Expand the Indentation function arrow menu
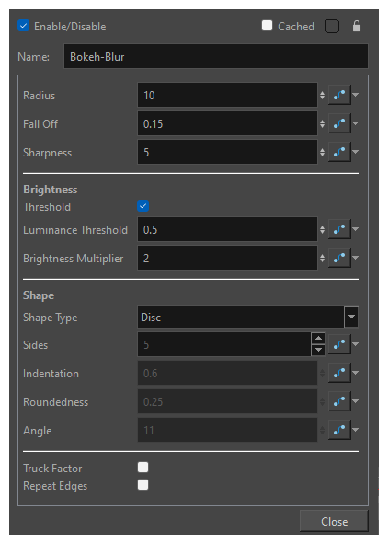 coord(356,373)
